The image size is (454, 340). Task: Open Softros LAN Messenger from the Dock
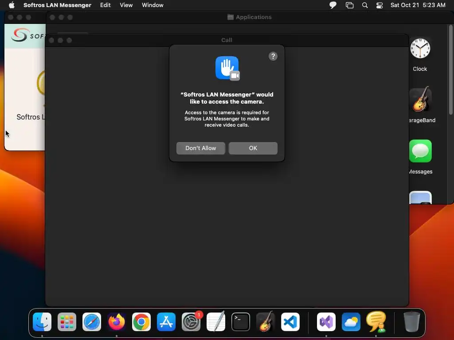point(376,322)
